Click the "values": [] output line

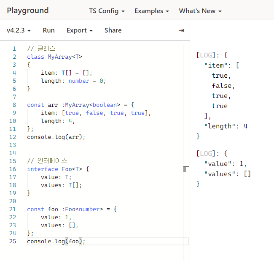coord(227,174)
